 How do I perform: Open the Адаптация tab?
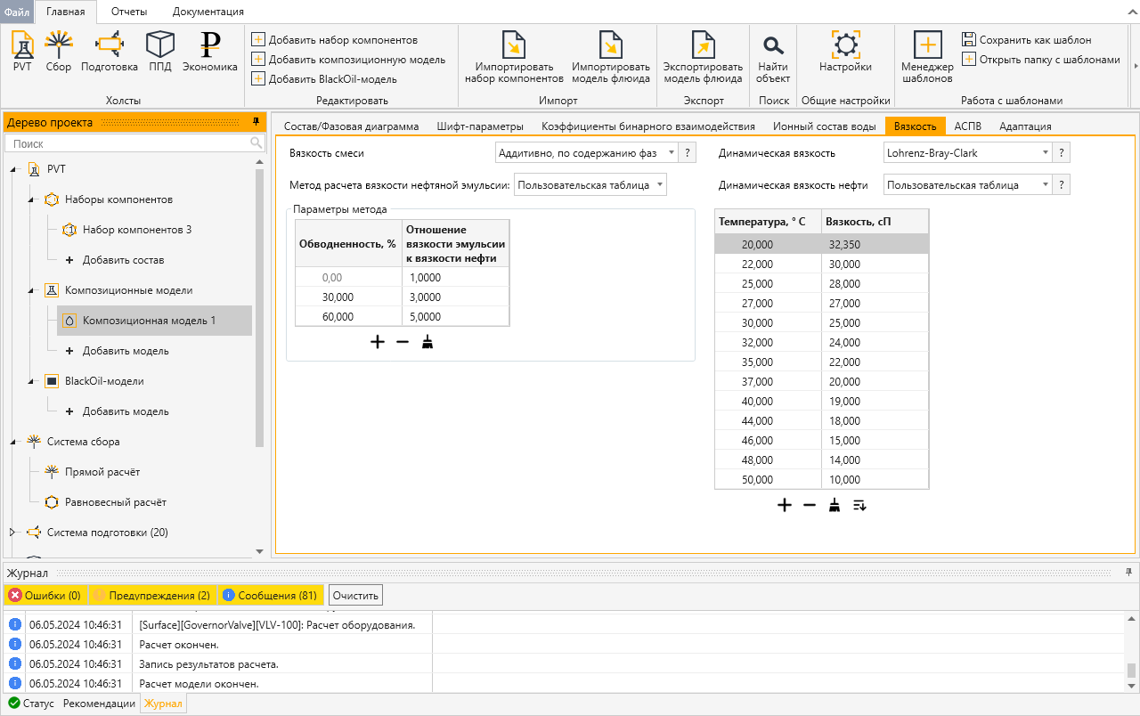pyautogui.click(x=1025, y=126)
